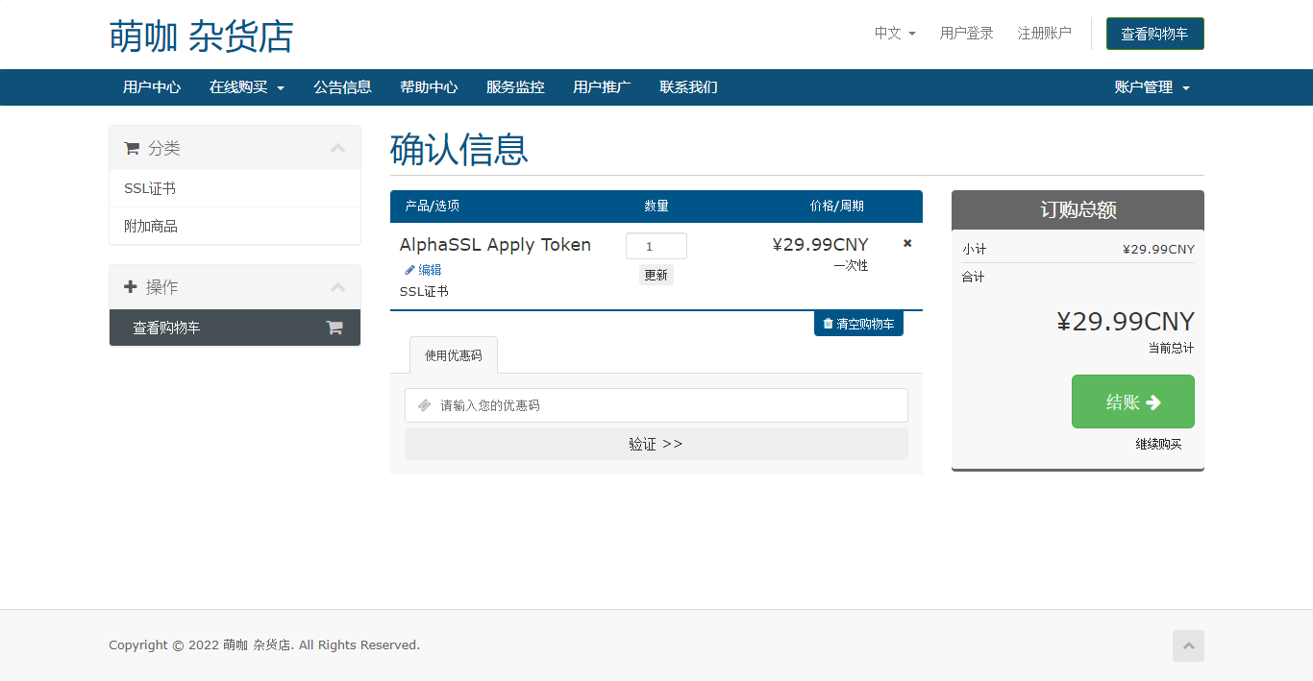Viewport: 1313px width, 681px height.
Task: Collapse the 操作 panel chevron
Action: [x=337, y=287]
